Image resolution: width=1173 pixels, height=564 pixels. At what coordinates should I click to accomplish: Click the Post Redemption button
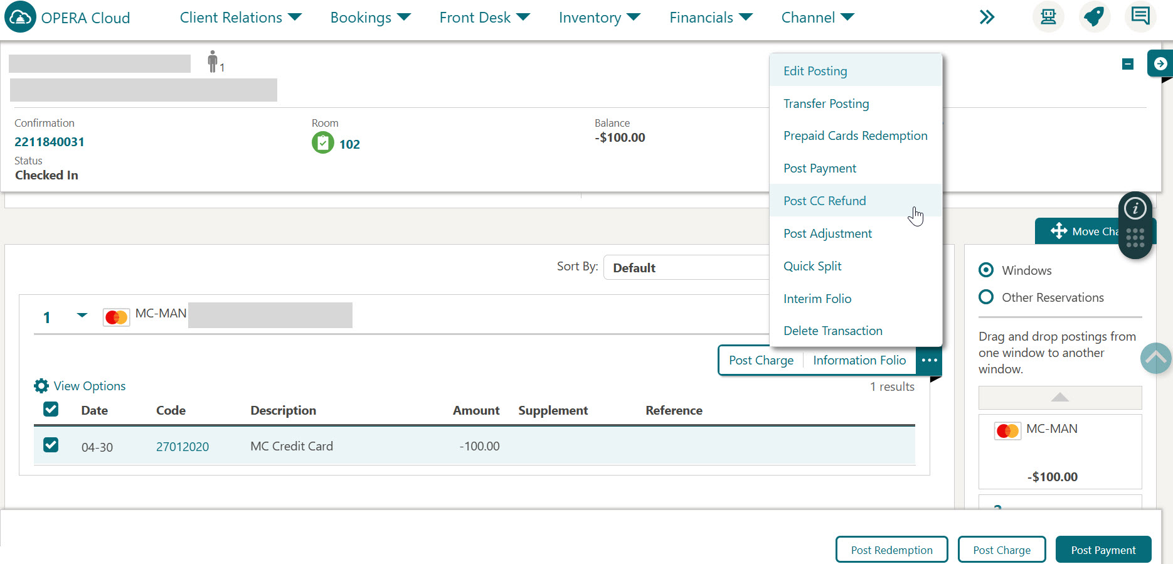pos(891,550)
